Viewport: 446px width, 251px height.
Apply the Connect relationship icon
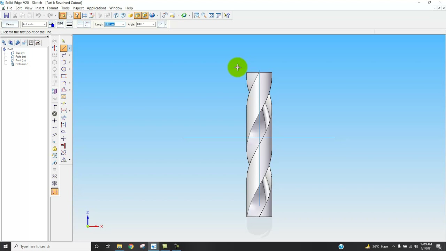[55, 107]
